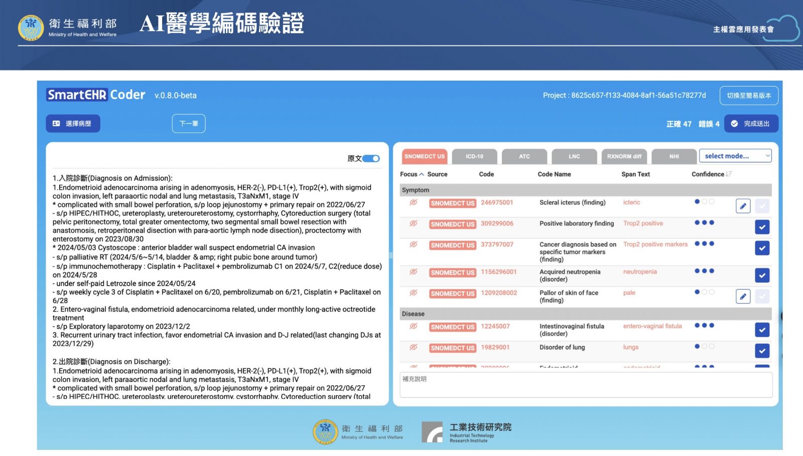Viewport: 803px width, 456px height.
Task: Open the select mode dropdown
Action: (735, 156)
